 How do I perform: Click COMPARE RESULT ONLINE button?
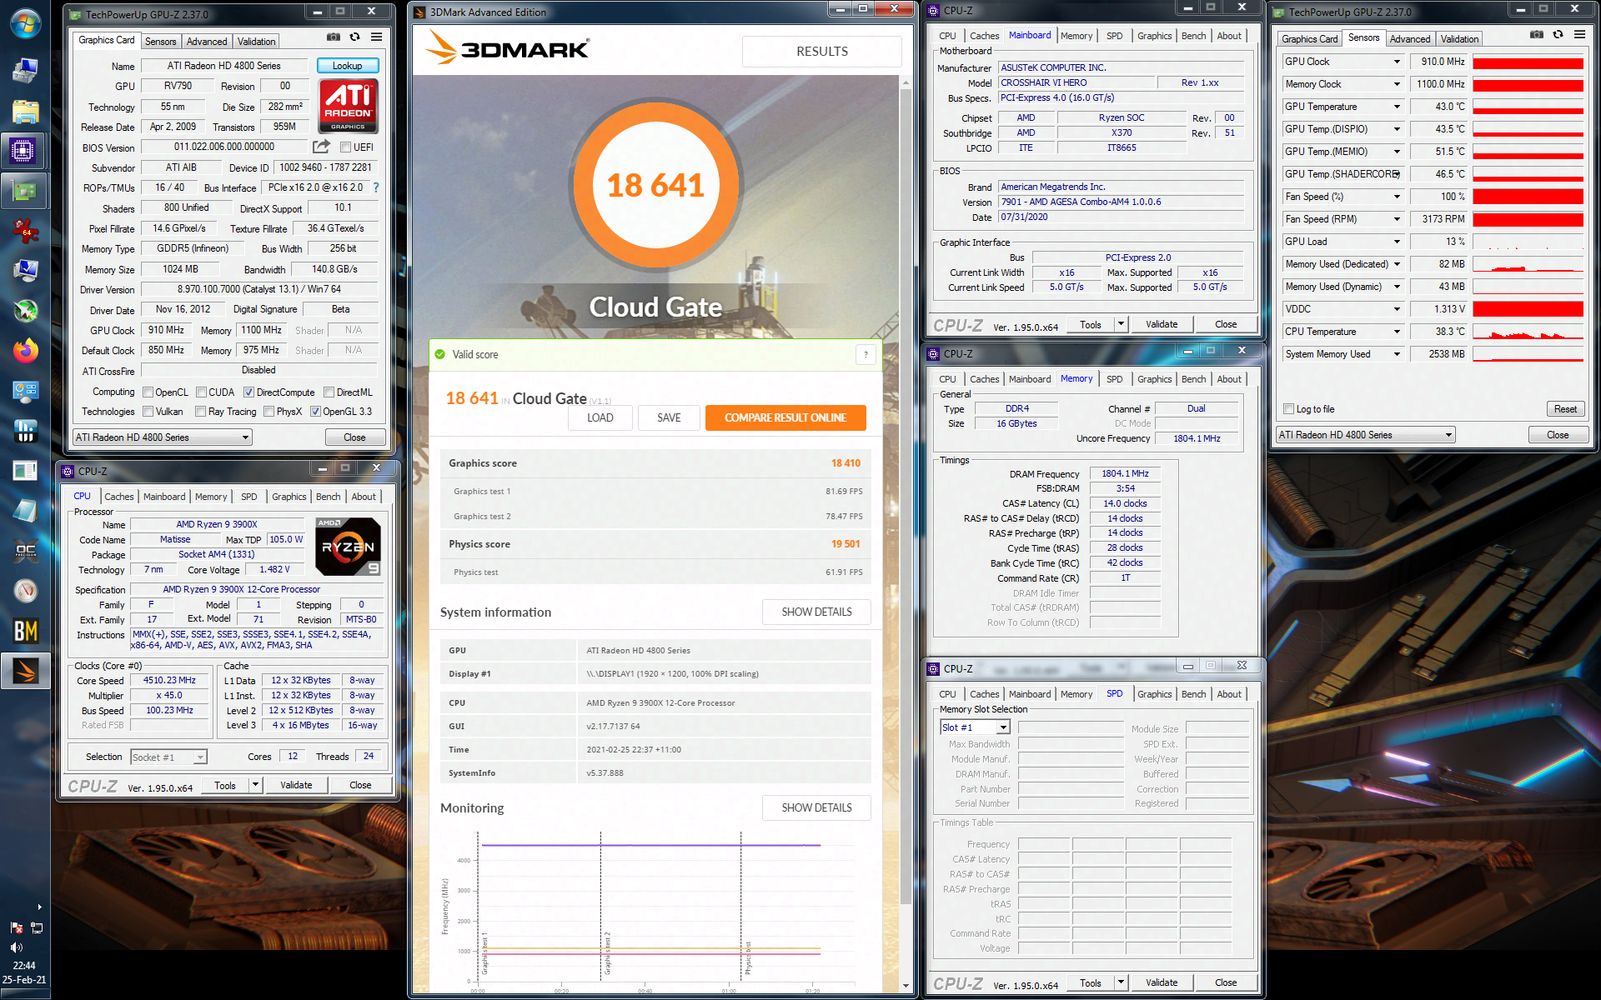pos(785,417)
